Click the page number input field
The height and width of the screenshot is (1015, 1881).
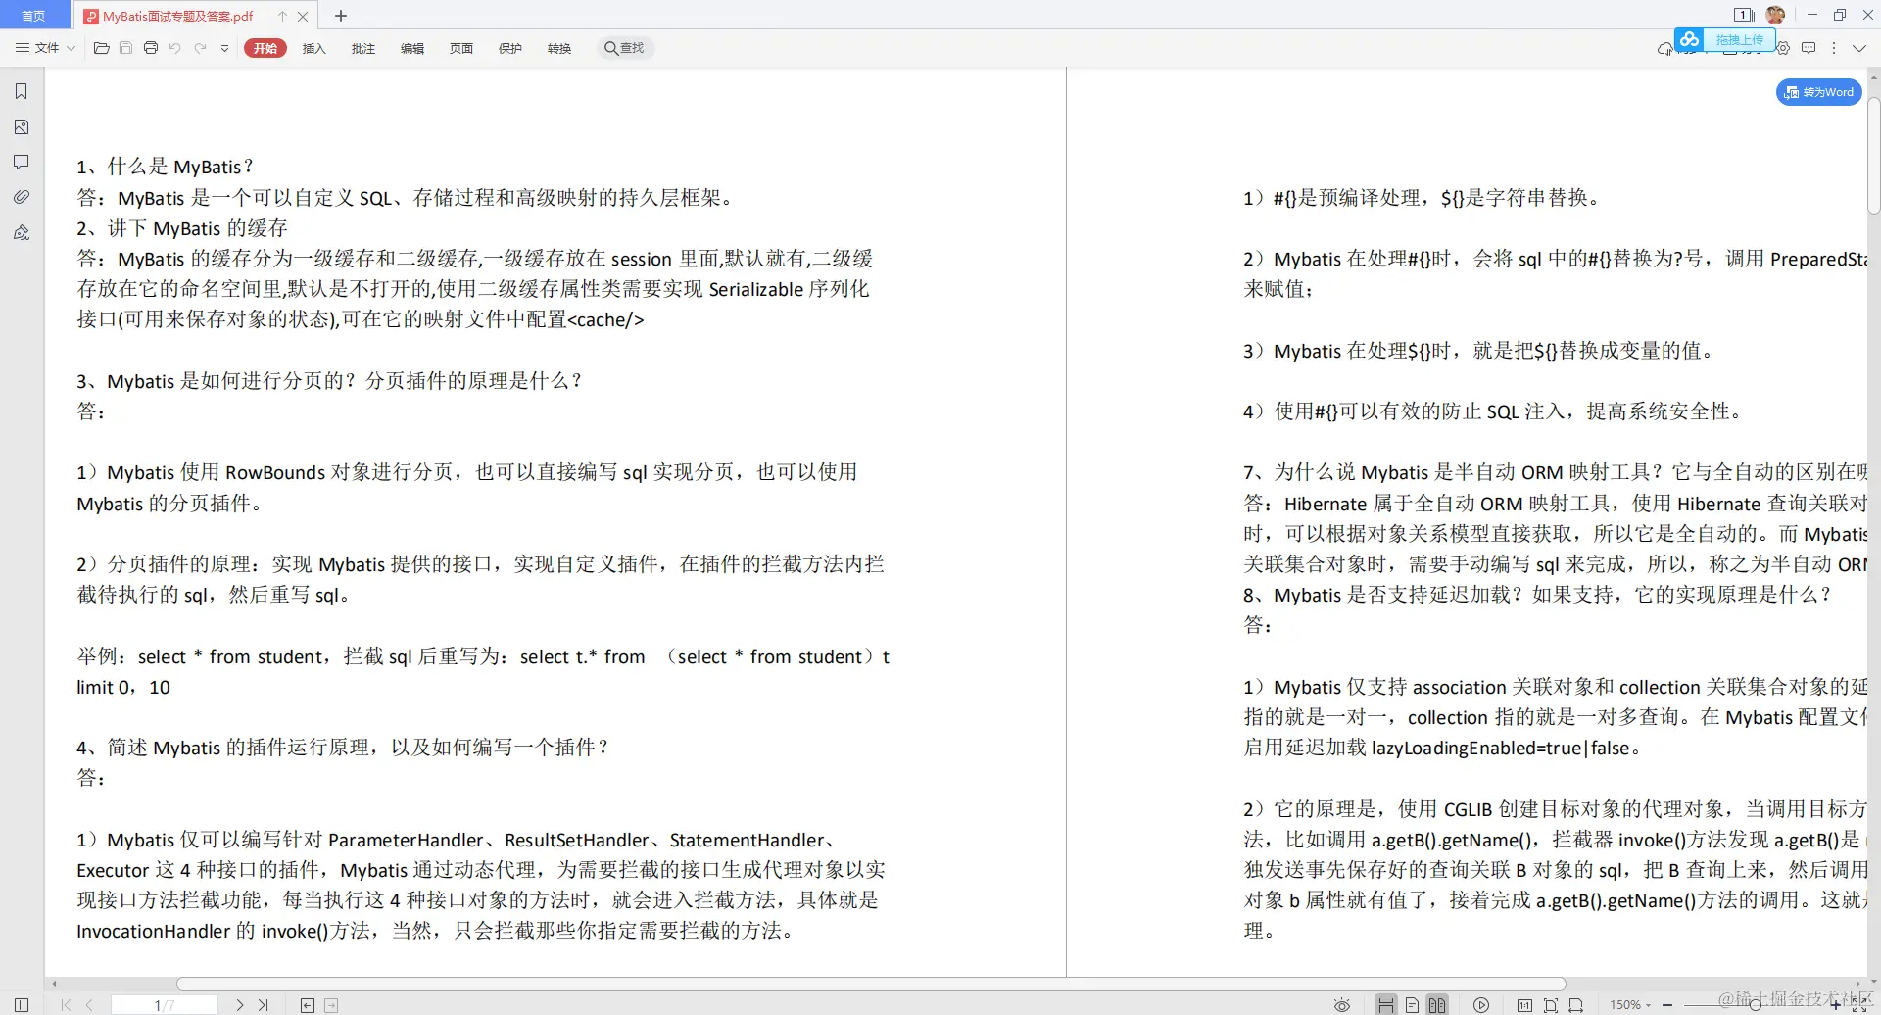click(165, 1005)
